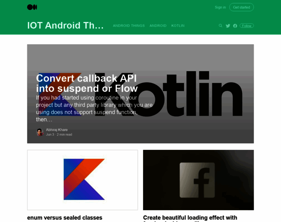Screen dimensions: 281x222
Task: Go to the ANDROID tab
Action: [158, 26]
